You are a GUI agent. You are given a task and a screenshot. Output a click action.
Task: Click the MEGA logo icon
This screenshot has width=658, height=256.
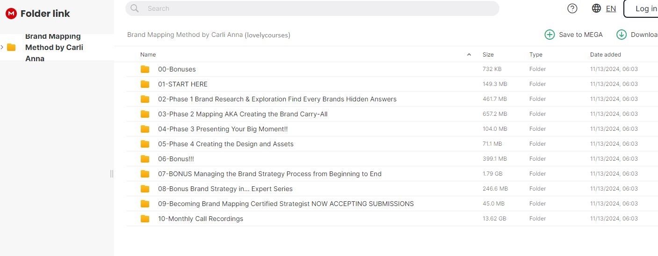(11, 14)
